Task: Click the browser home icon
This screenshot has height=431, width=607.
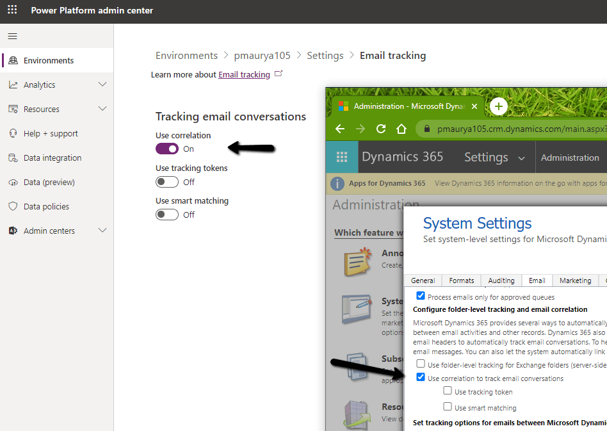Action: (x=401, y=129)
